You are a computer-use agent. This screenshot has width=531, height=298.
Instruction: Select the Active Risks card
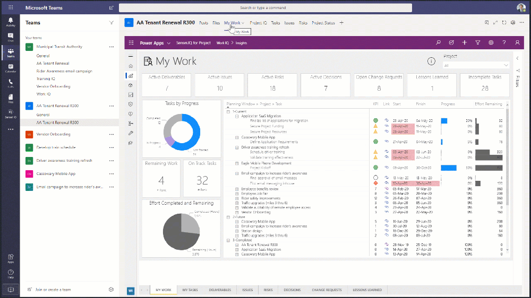[x=272, y=85]
